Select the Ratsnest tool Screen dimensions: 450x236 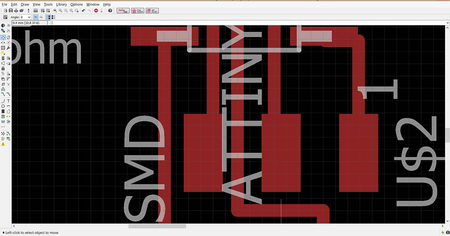click(x=3, y=133)
